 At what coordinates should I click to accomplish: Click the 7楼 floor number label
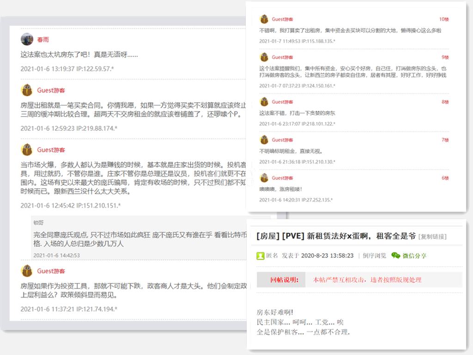445,140
